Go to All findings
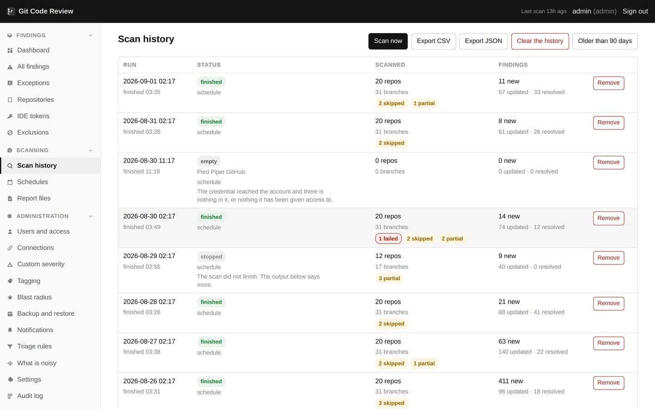 coord(50,67)
